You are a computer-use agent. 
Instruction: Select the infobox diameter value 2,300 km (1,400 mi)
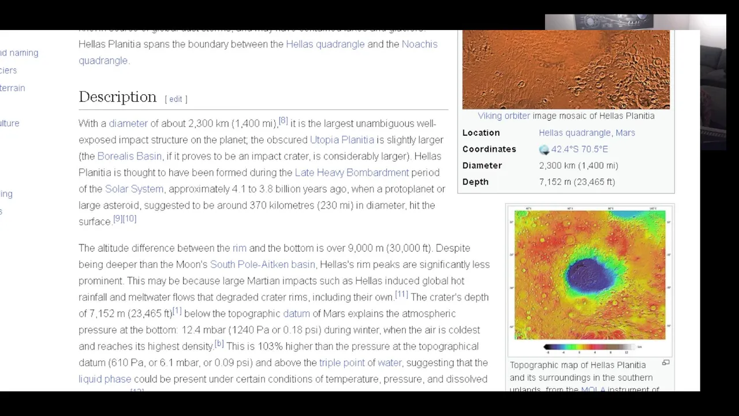(x=578, y=166)
